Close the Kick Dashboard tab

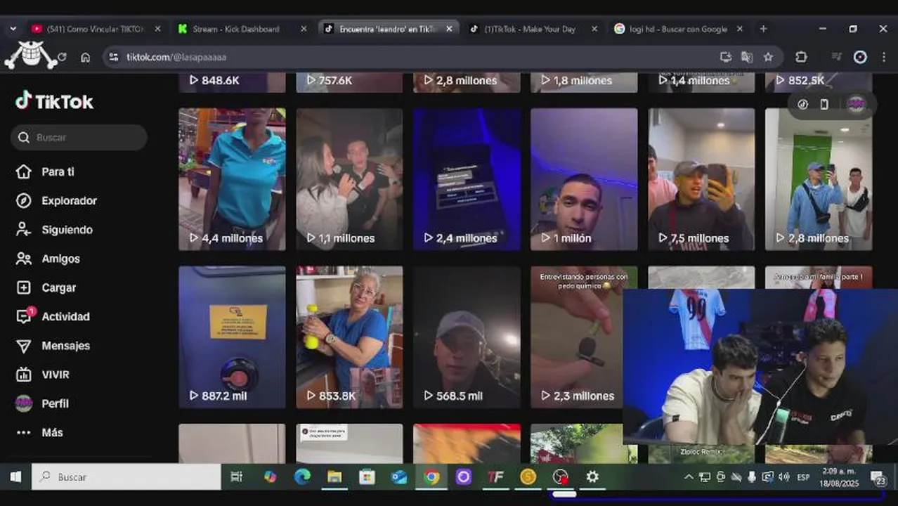coord(304,29)
